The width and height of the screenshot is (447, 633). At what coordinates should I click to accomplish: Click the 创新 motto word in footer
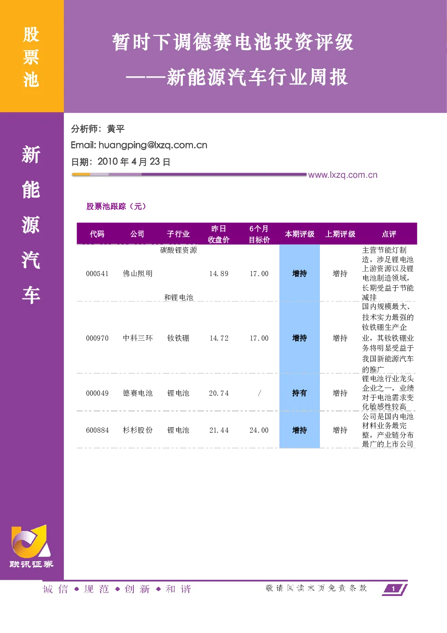(x=137, y=589)
